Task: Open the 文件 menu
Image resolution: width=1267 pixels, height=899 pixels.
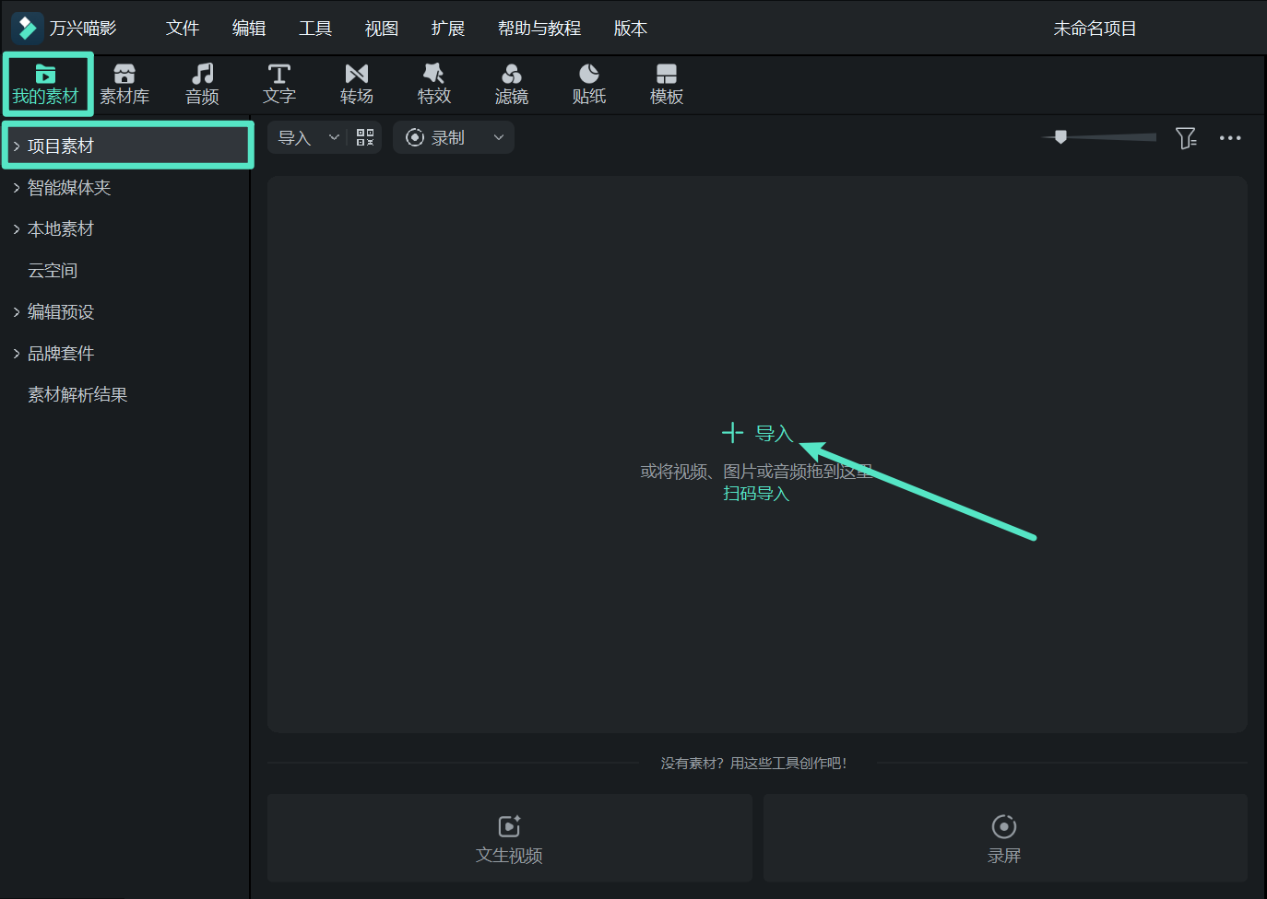Action: coord(183,29)
